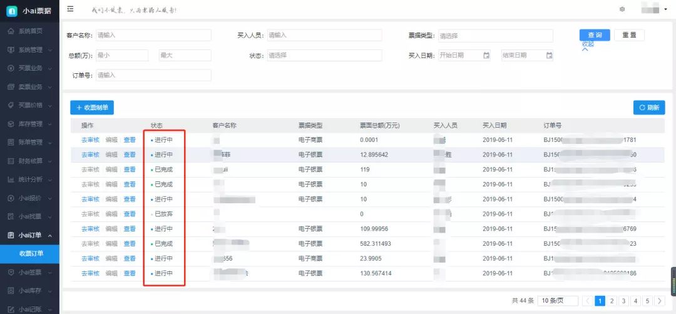Click the 买票业务 sidebar icon
This screenshot has height=314, width=676.
11,68
